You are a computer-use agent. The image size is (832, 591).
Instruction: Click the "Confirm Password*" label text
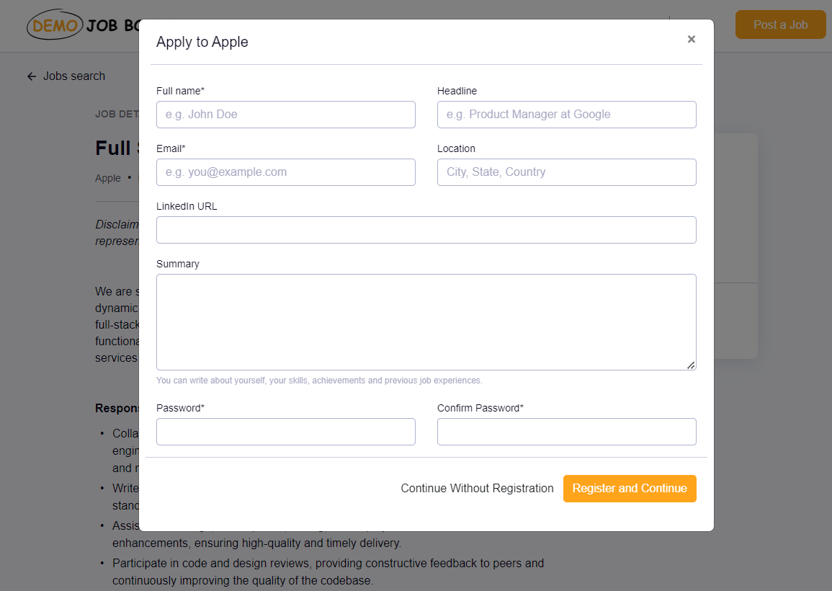point(480,408)
